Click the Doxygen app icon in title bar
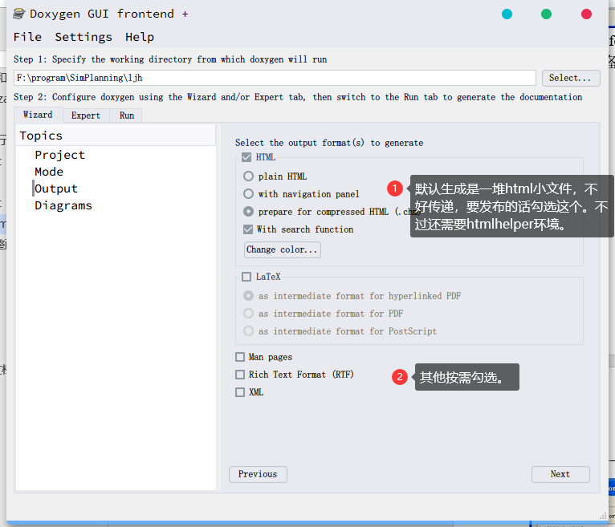615x527 pixels. (x=18, y=14)
